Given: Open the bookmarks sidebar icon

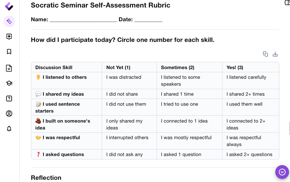Looking at the screenshot, I should (x=9, y=52).
